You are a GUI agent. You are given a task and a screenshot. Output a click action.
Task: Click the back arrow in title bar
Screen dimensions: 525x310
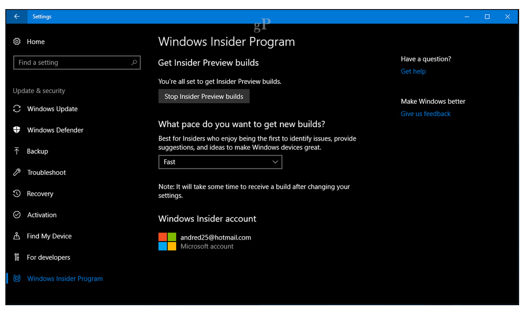coord(17,17)
